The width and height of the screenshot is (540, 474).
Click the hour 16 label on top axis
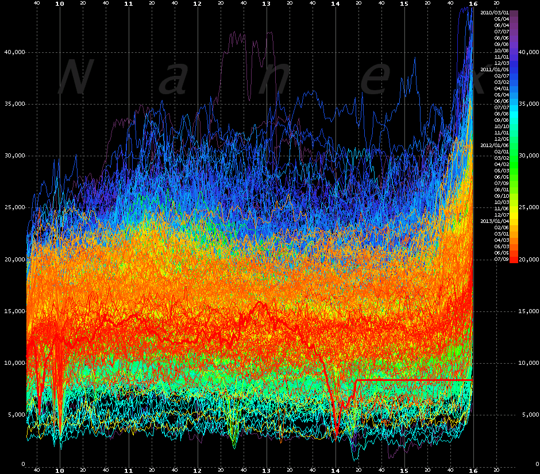coord(473,3)
